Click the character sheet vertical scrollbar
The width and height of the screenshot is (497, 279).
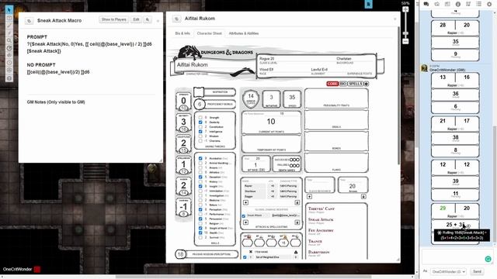pos(398,95)
